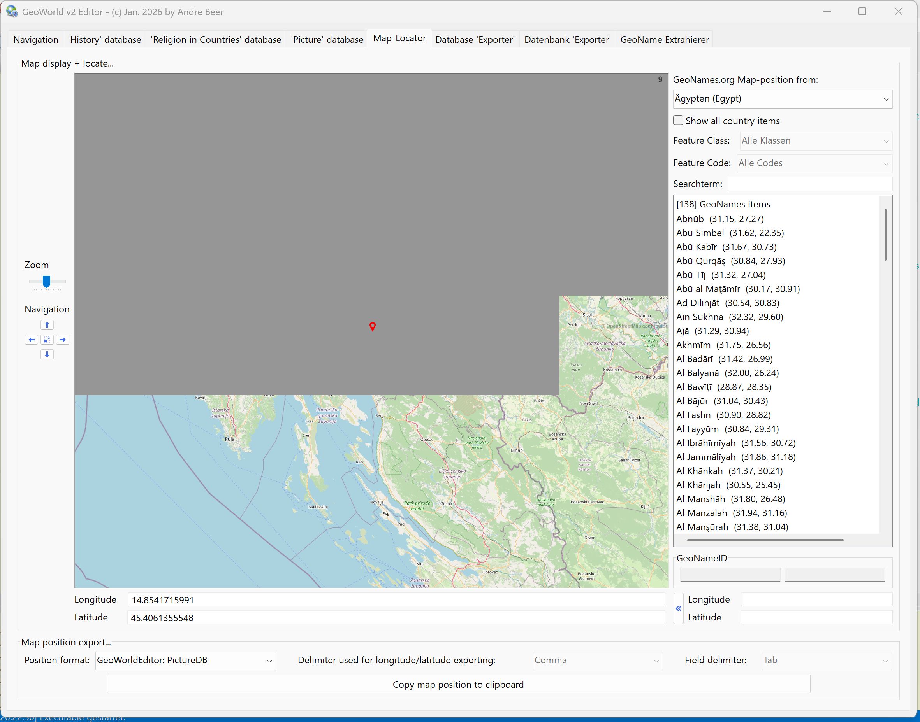The height and width of the screenshot is (722, 920).
Task: Click into the Searchterm input field
Action: [809, 184]
